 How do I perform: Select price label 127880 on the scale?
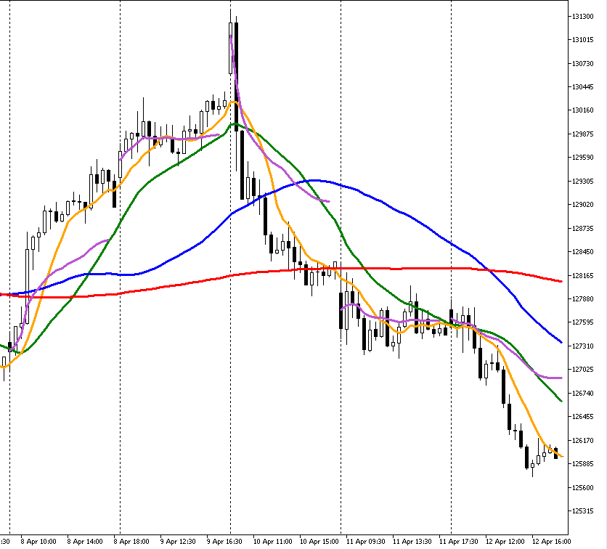[x=582, y=299]
